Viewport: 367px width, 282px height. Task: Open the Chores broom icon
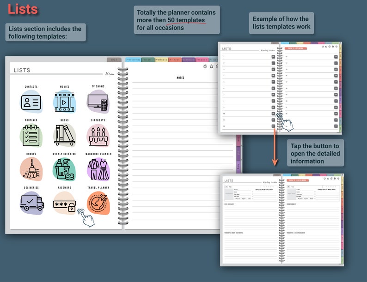(31, 169)
